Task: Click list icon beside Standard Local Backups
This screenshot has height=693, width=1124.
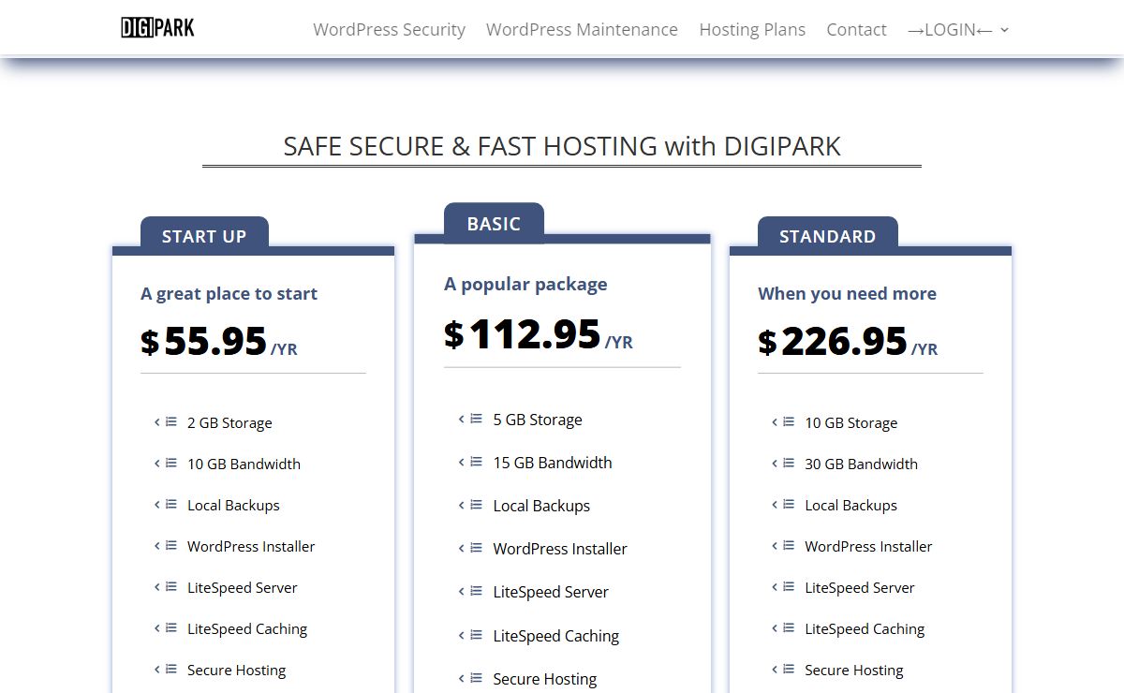Action: 783,505
